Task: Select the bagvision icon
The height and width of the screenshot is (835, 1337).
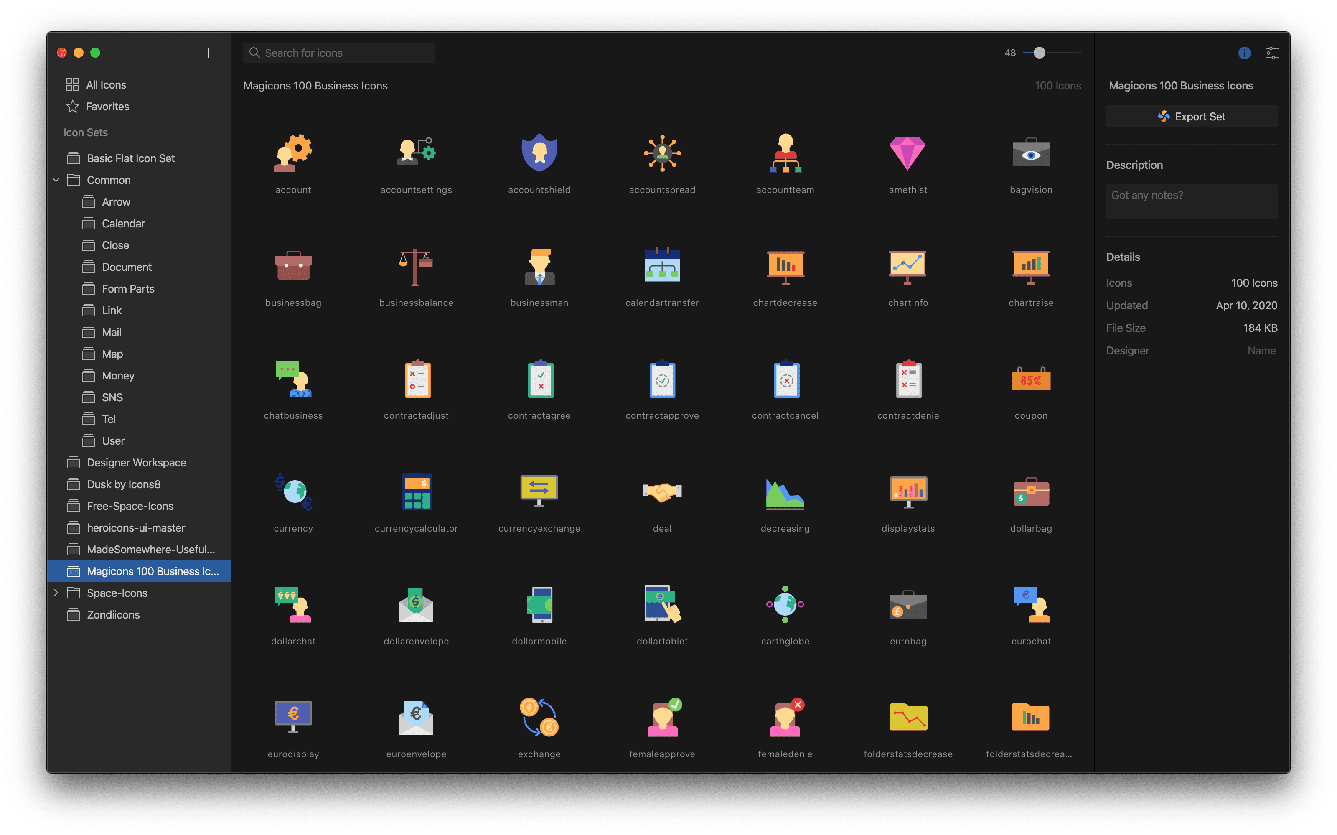Action: click(1031, 153)
